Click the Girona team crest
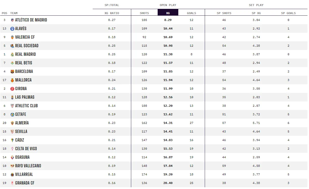Viewport: 309px width, 189px height. [x=12, y=89]
